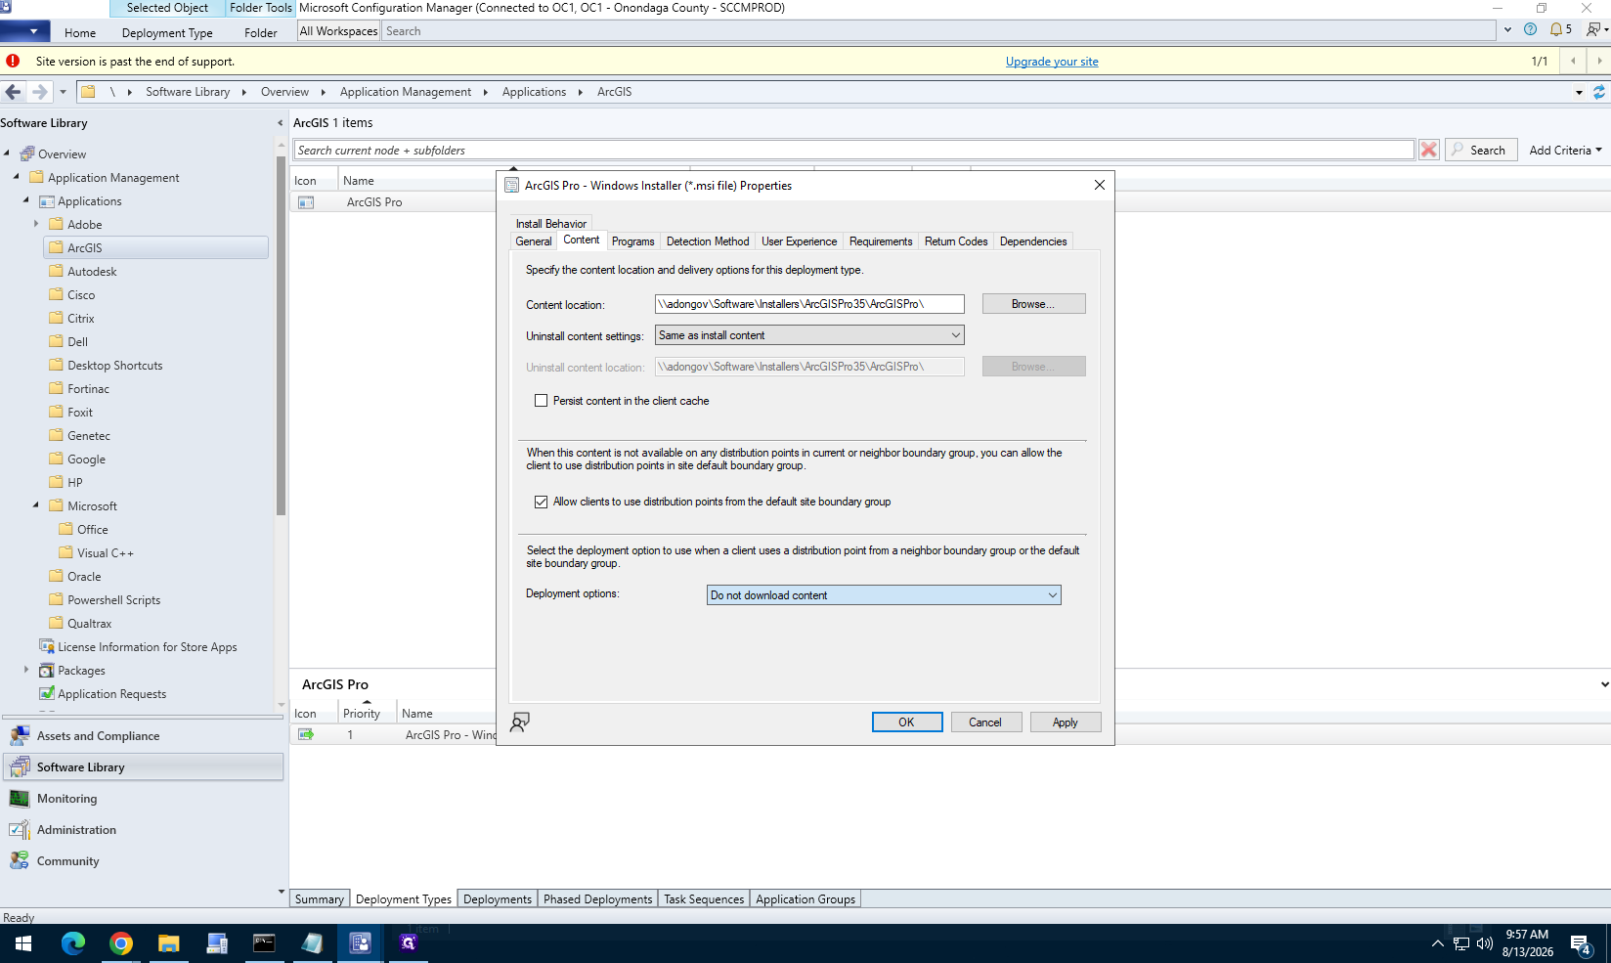This screenshot has width=1611, height=963.
Task: Open the Summary bottom tab
Action: (x=319, y=898)
